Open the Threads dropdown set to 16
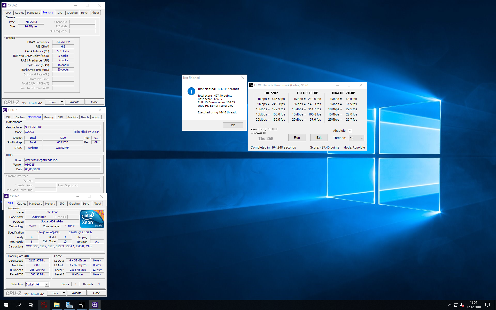This screenshot has height=310, width=496. [357, 138]
